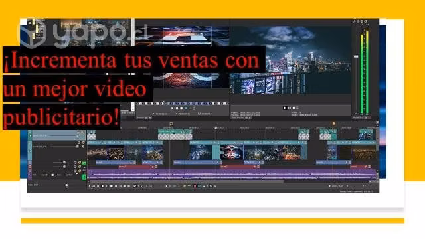Click Play in the timeline transport bar
The width and height of the screenshot is (425, 239).
(102, 186)
